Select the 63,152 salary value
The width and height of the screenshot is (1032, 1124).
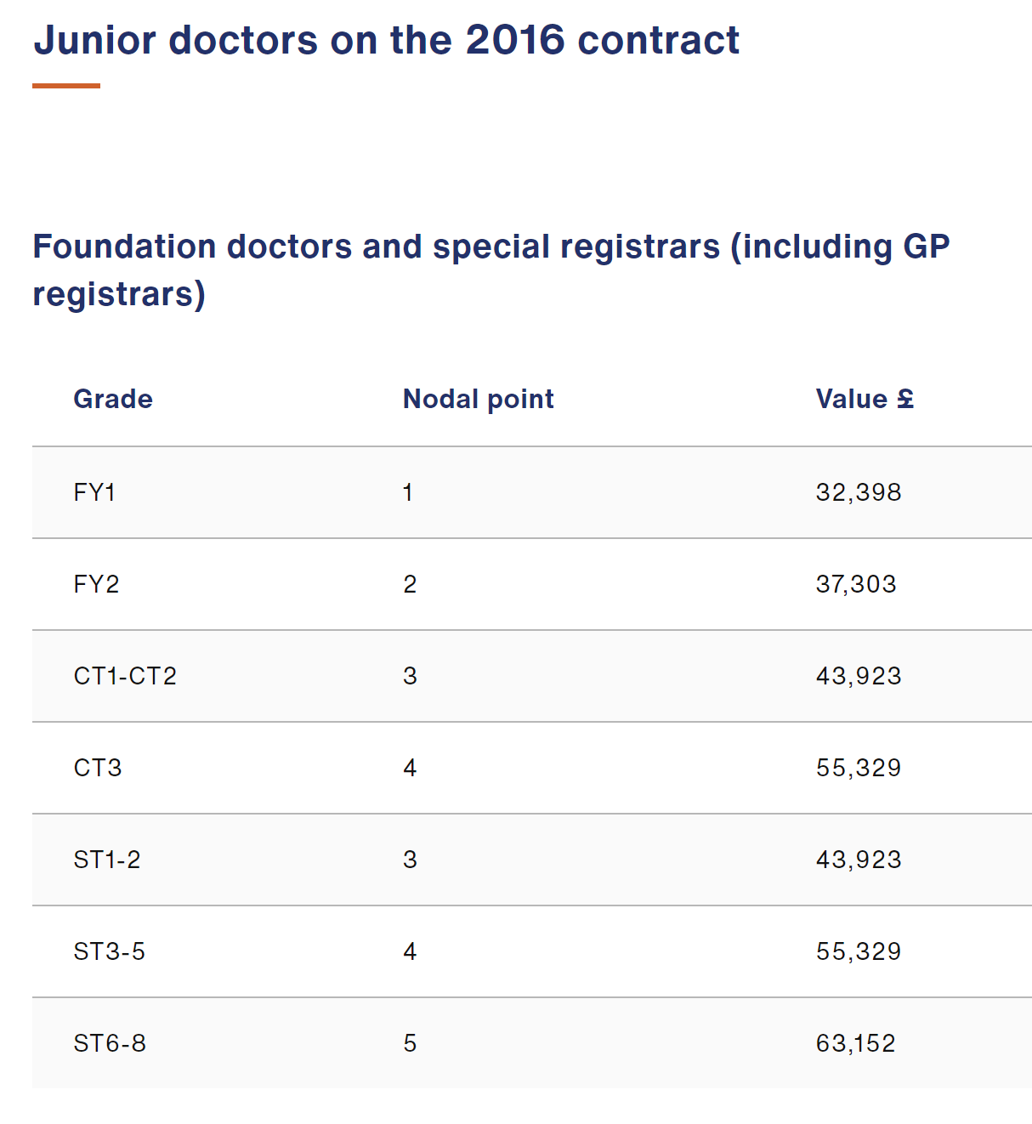856,1043
